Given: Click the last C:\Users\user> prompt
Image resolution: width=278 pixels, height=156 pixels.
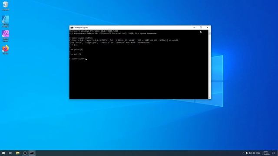Looking at the screenshot, I should click(78, 59).
